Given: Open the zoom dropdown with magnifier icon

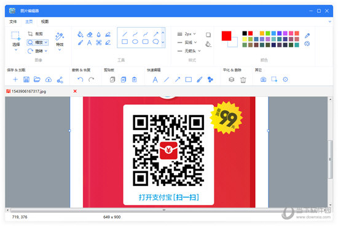Looking at the screenshot, I should [x=37, y=42].
